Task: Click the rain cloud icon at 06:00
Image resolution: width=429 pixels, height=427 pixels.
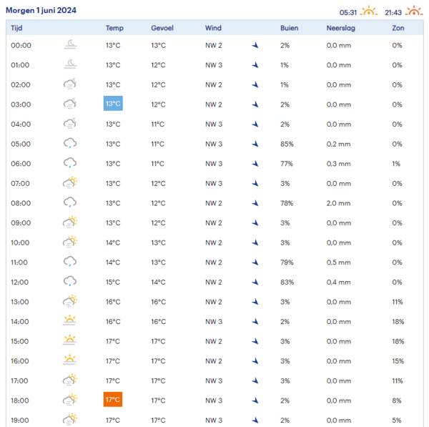Action: pos(70,163)
